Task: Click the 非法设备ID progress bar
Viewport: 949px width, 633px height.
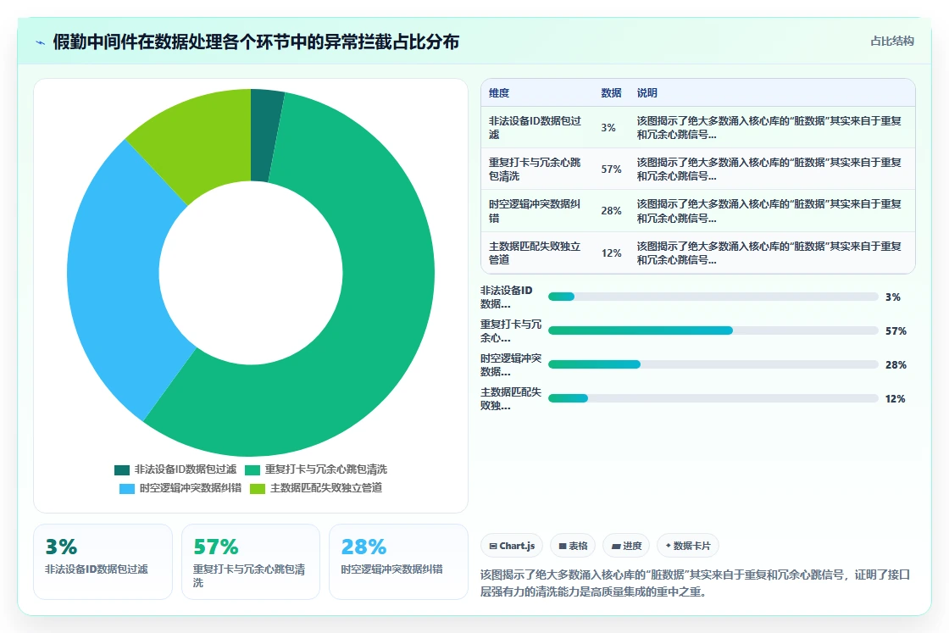Action: click(x=713, y=297)
